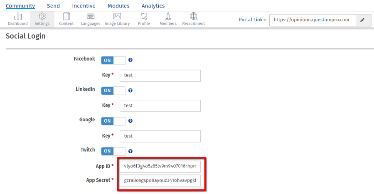This screenshot has height=194, width=374.
Task: Expand the Portal Link dropdown
Action: point(252,20)
